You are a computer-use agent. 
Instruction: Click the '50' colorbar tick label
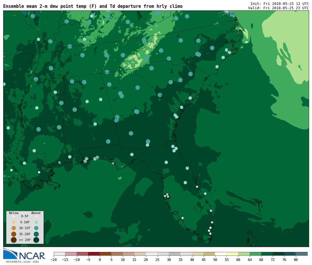pyautogui.click(x=215, y=259)
